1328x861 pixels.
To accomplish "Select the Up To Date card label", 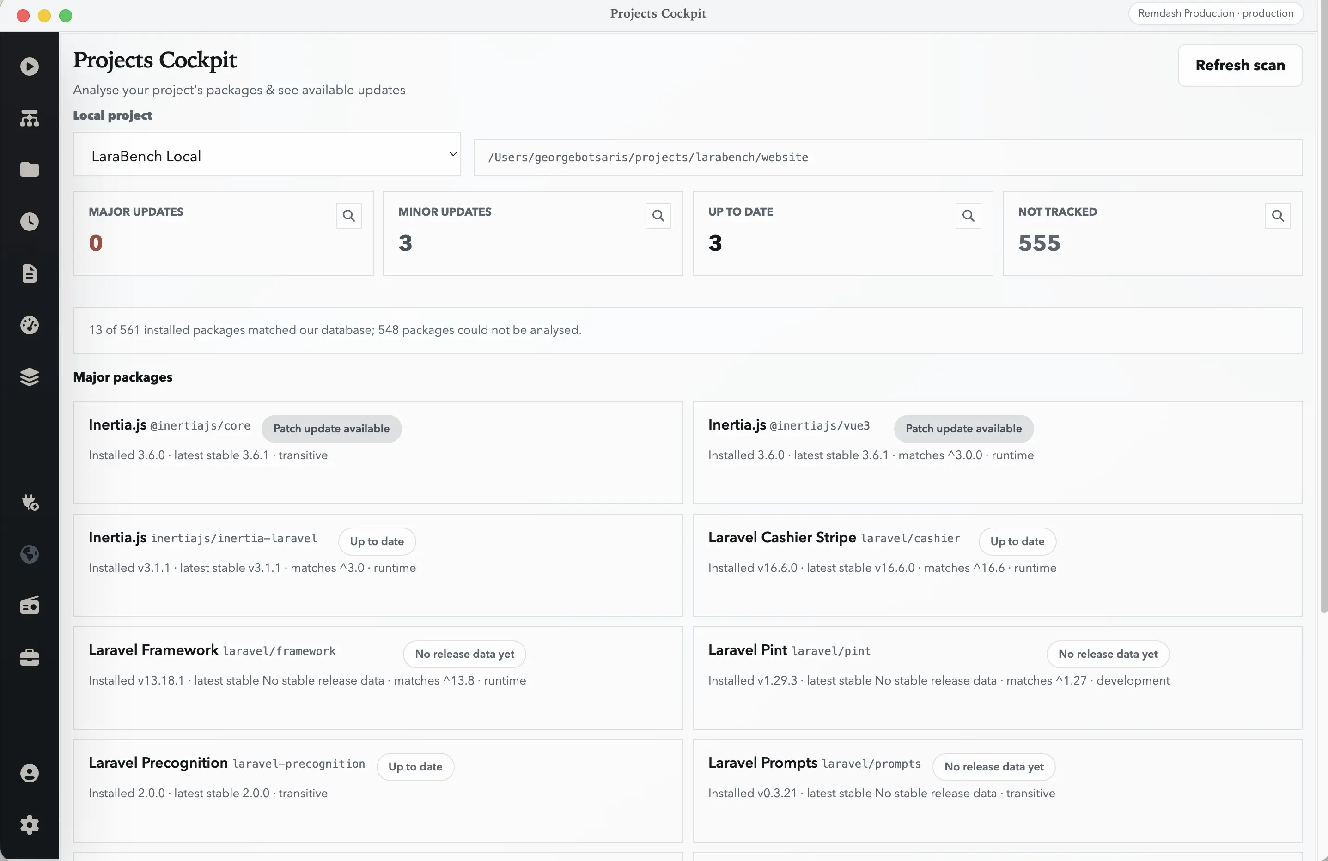I will pyautogui.click(x=740, y=212).
